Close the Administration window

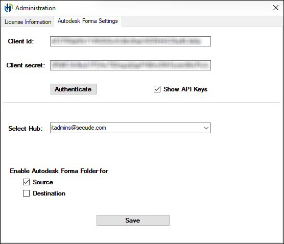pos(276,8)
